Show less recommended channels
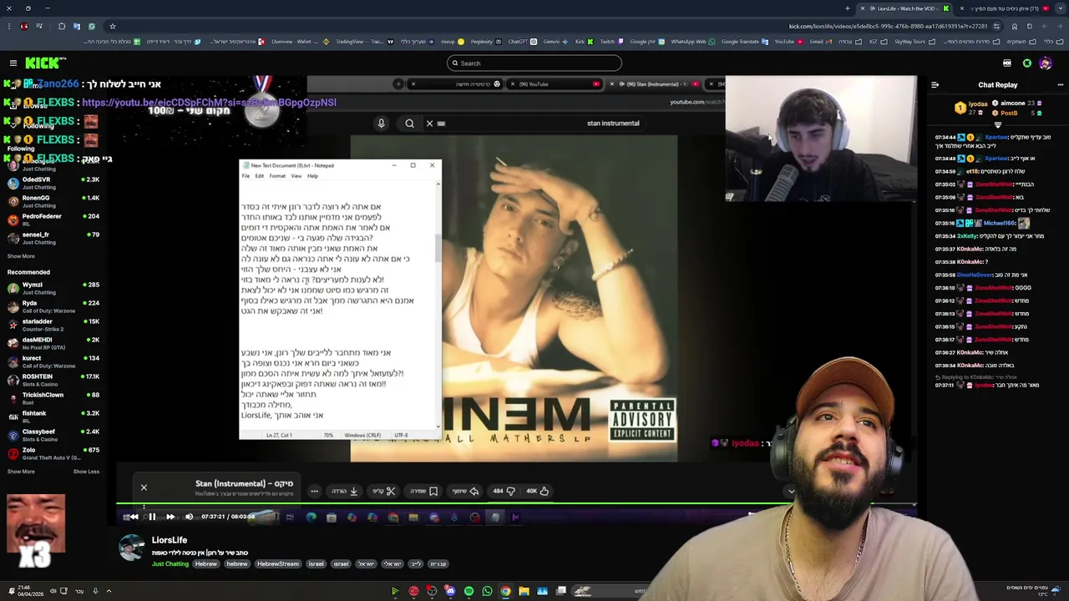This screenshot has width=1069, height=601. (86, 472)
